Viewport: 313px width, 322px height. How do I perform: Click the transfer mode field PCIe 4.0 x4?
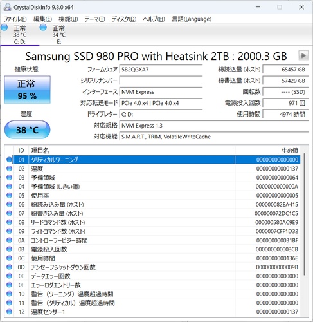pos(161,103)
